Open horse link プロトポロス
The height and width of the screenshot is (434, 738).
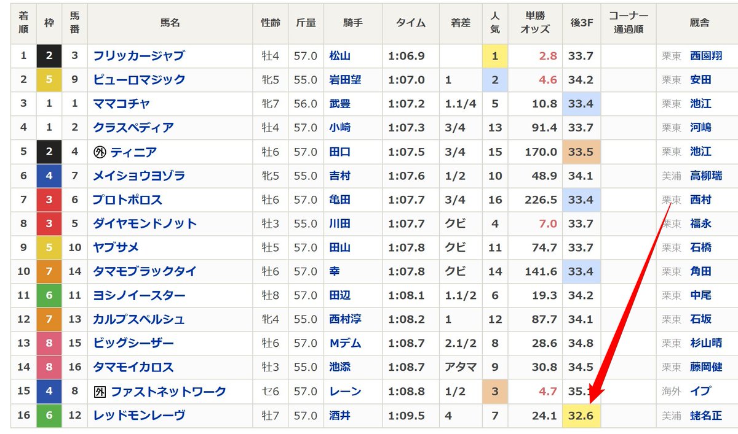[127, 200]
